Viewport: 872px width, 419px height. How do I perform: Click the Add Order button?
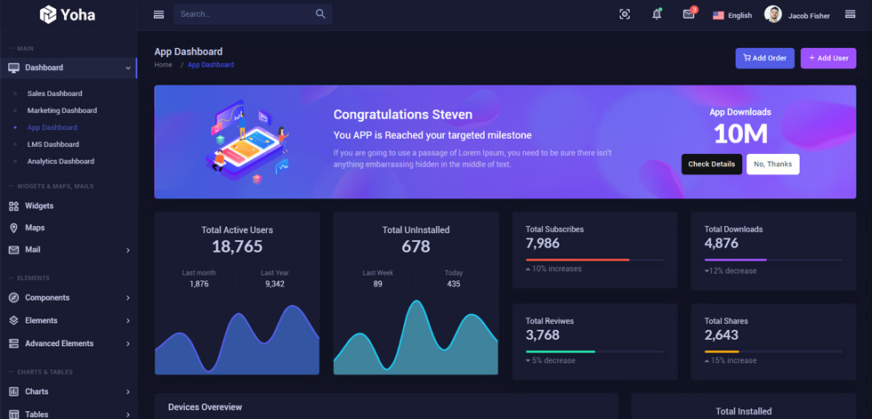click(764, 59)
